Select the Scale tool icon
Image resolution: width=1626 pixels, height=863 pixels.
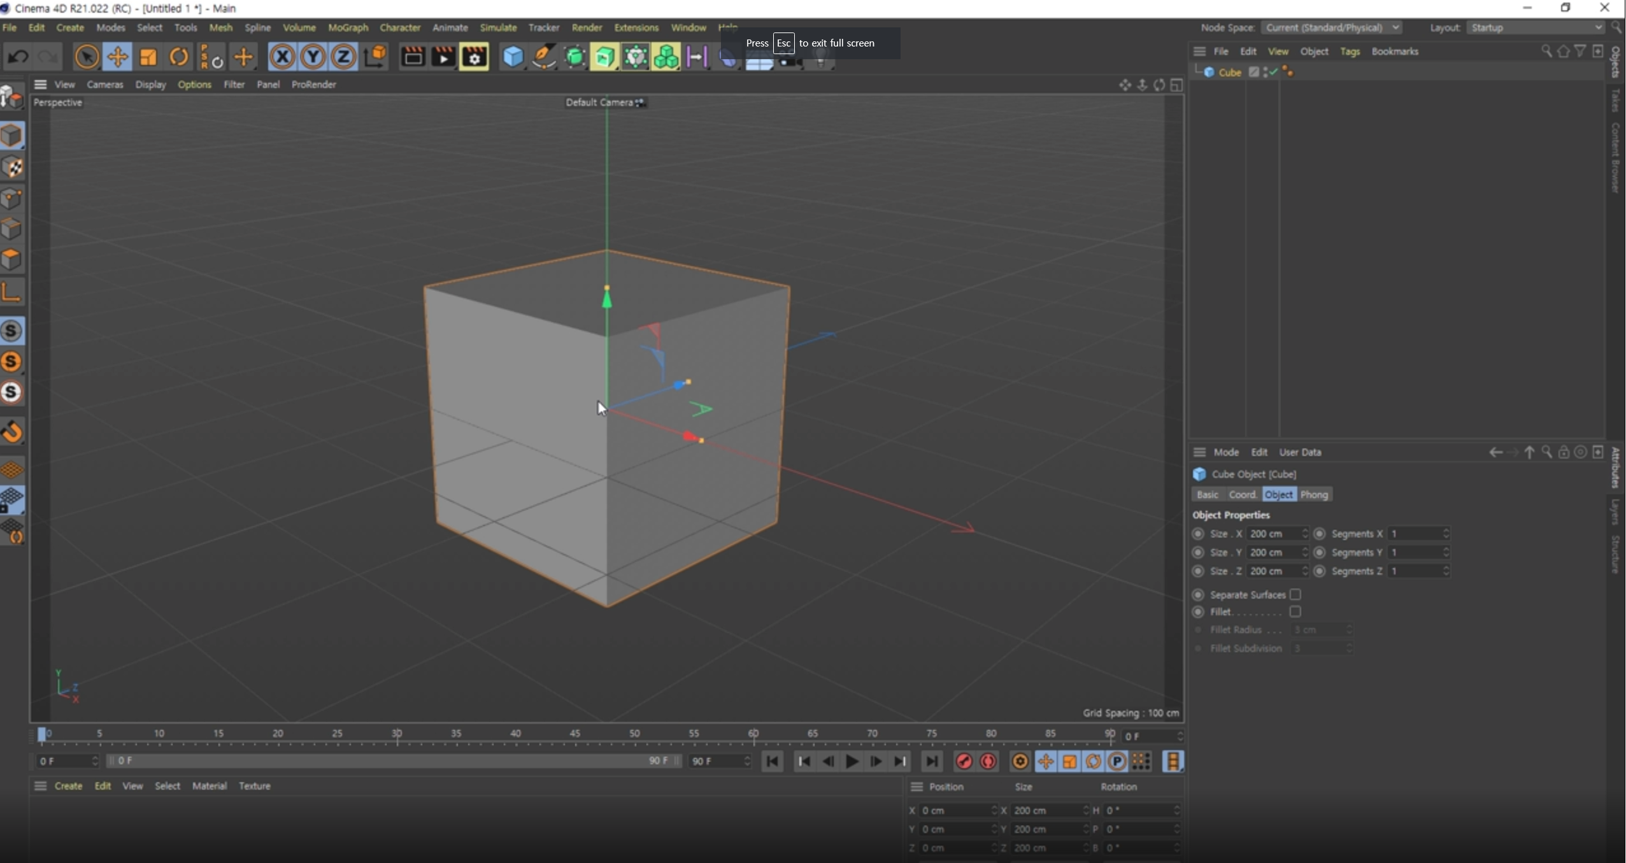(148, 57)
